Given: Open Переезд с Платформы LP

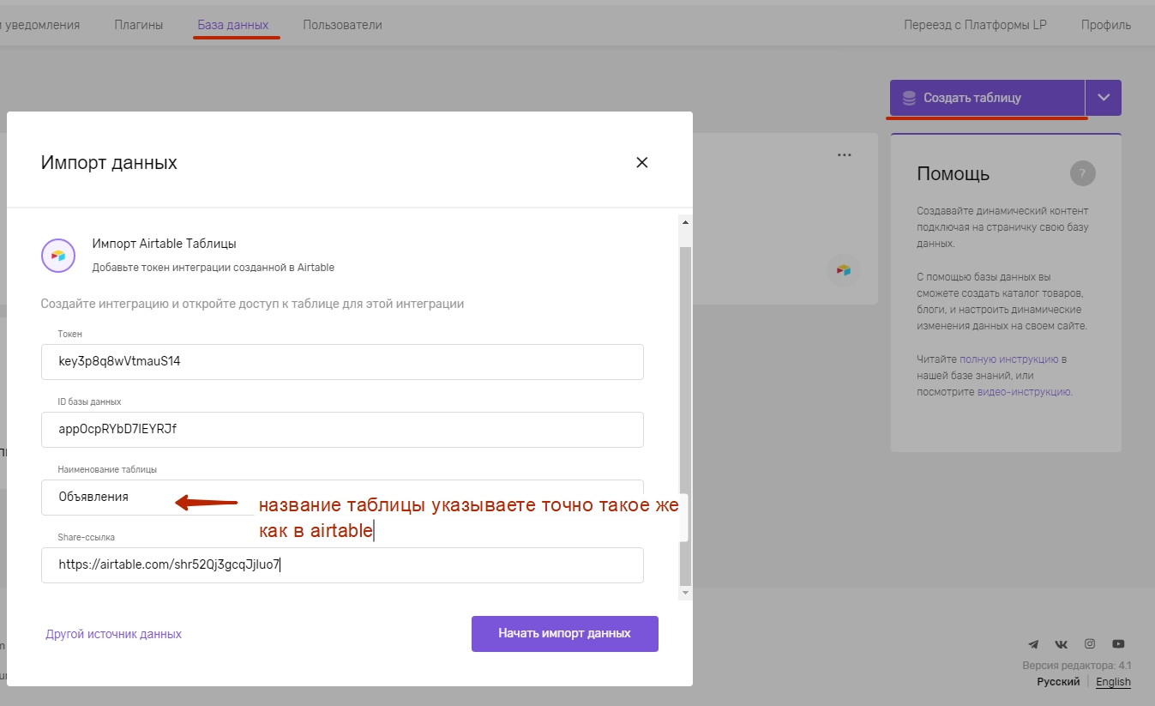Looking at the screenshot, I should [975, 25].
